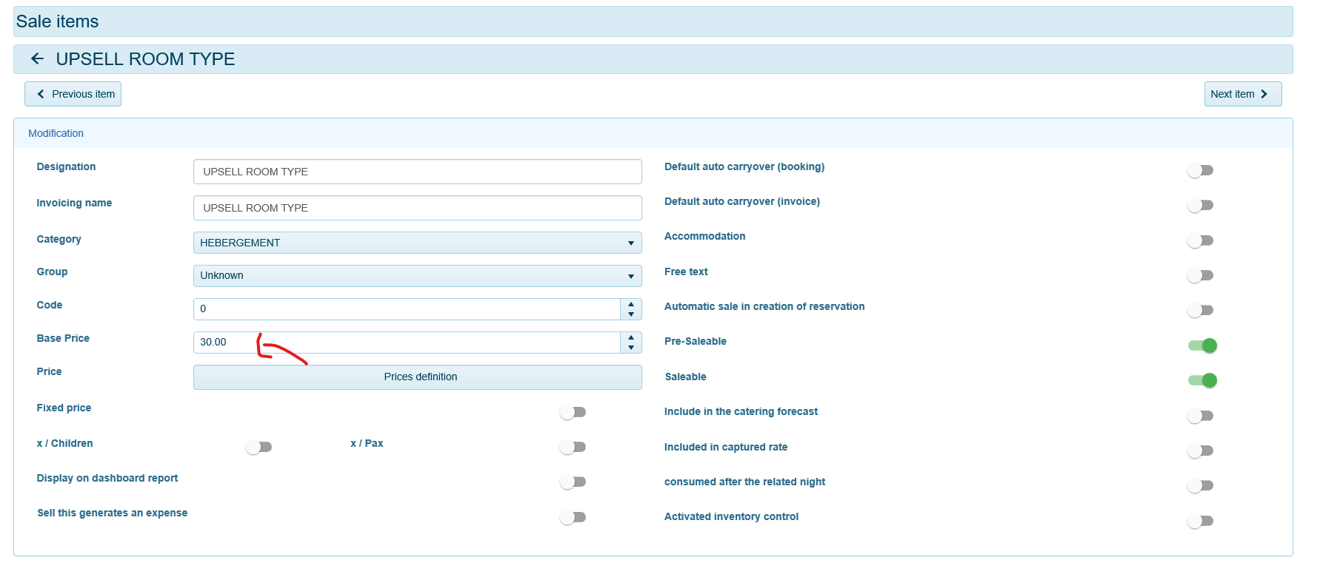Open the Category dropdown showing HEBERGEMENT
Viewport: 1320px width, 580px height.
click(418, 243)
